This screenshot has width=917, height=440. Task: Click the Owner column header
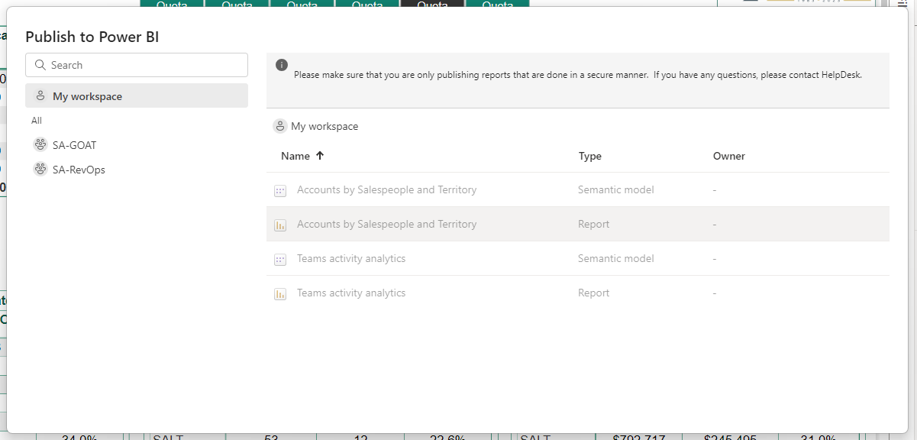coord(729,156)
